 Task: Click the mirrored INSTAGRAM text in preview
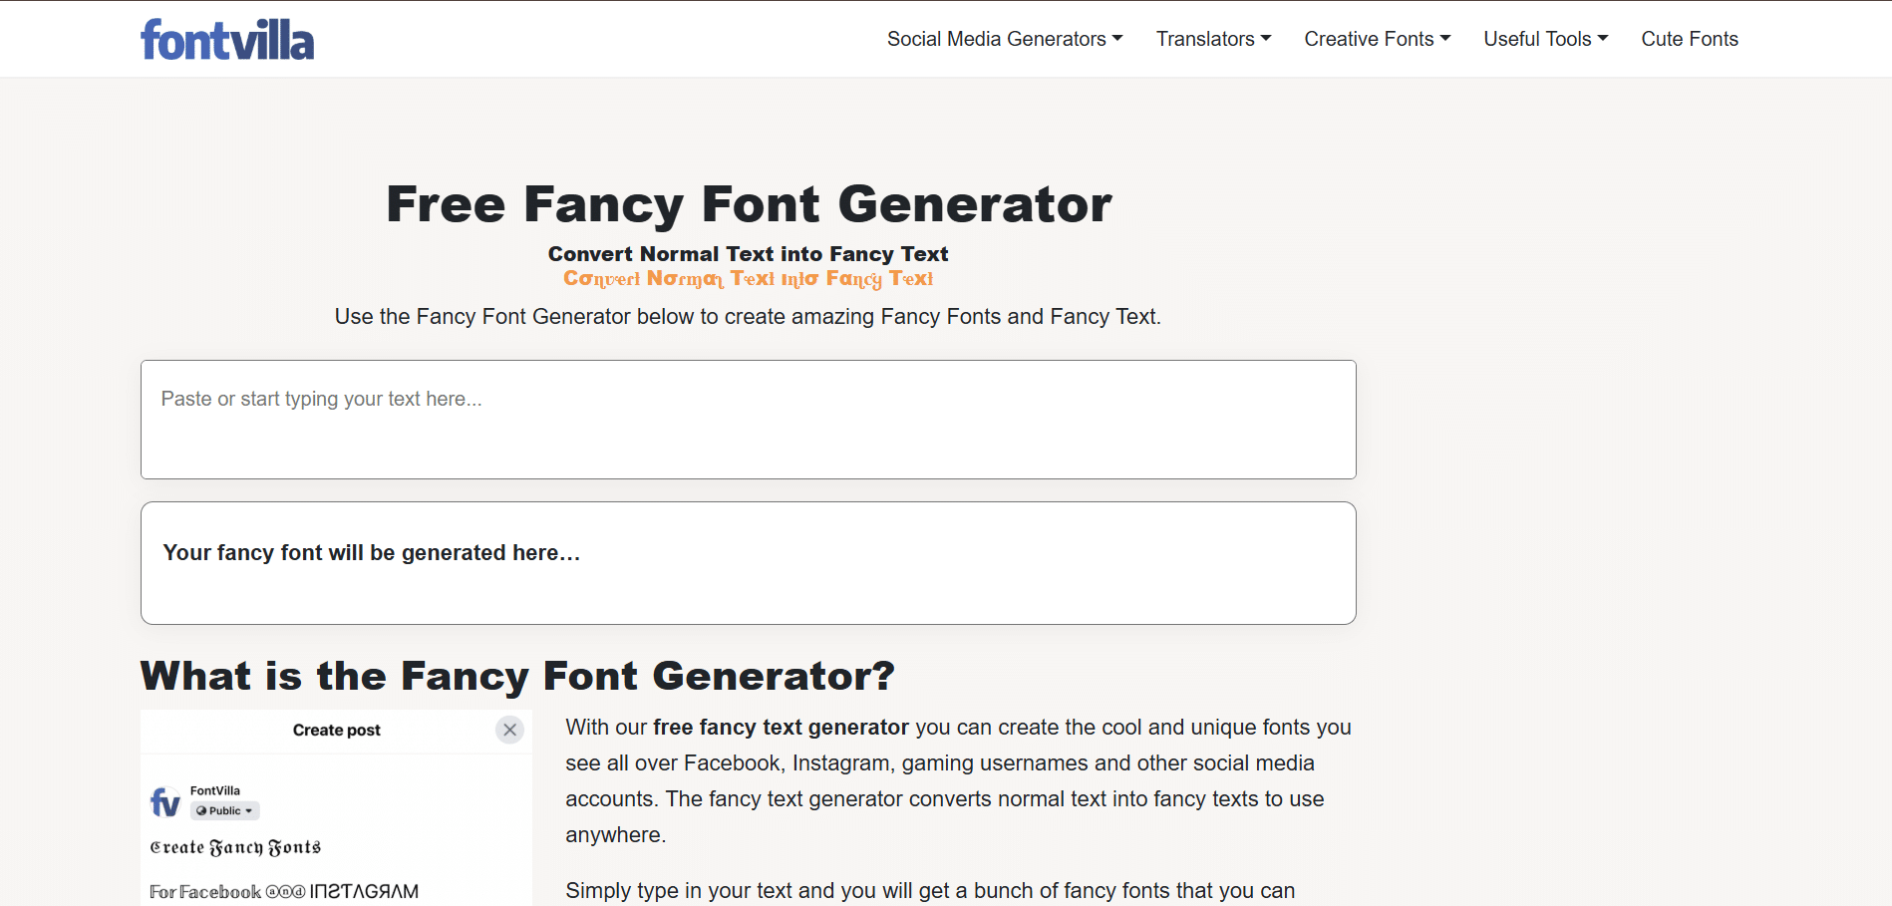[364, 891]
